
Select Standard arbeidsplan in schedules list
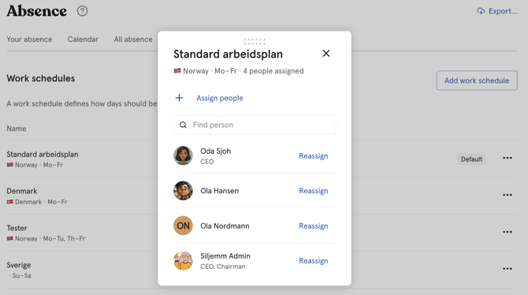coord(43,155)
